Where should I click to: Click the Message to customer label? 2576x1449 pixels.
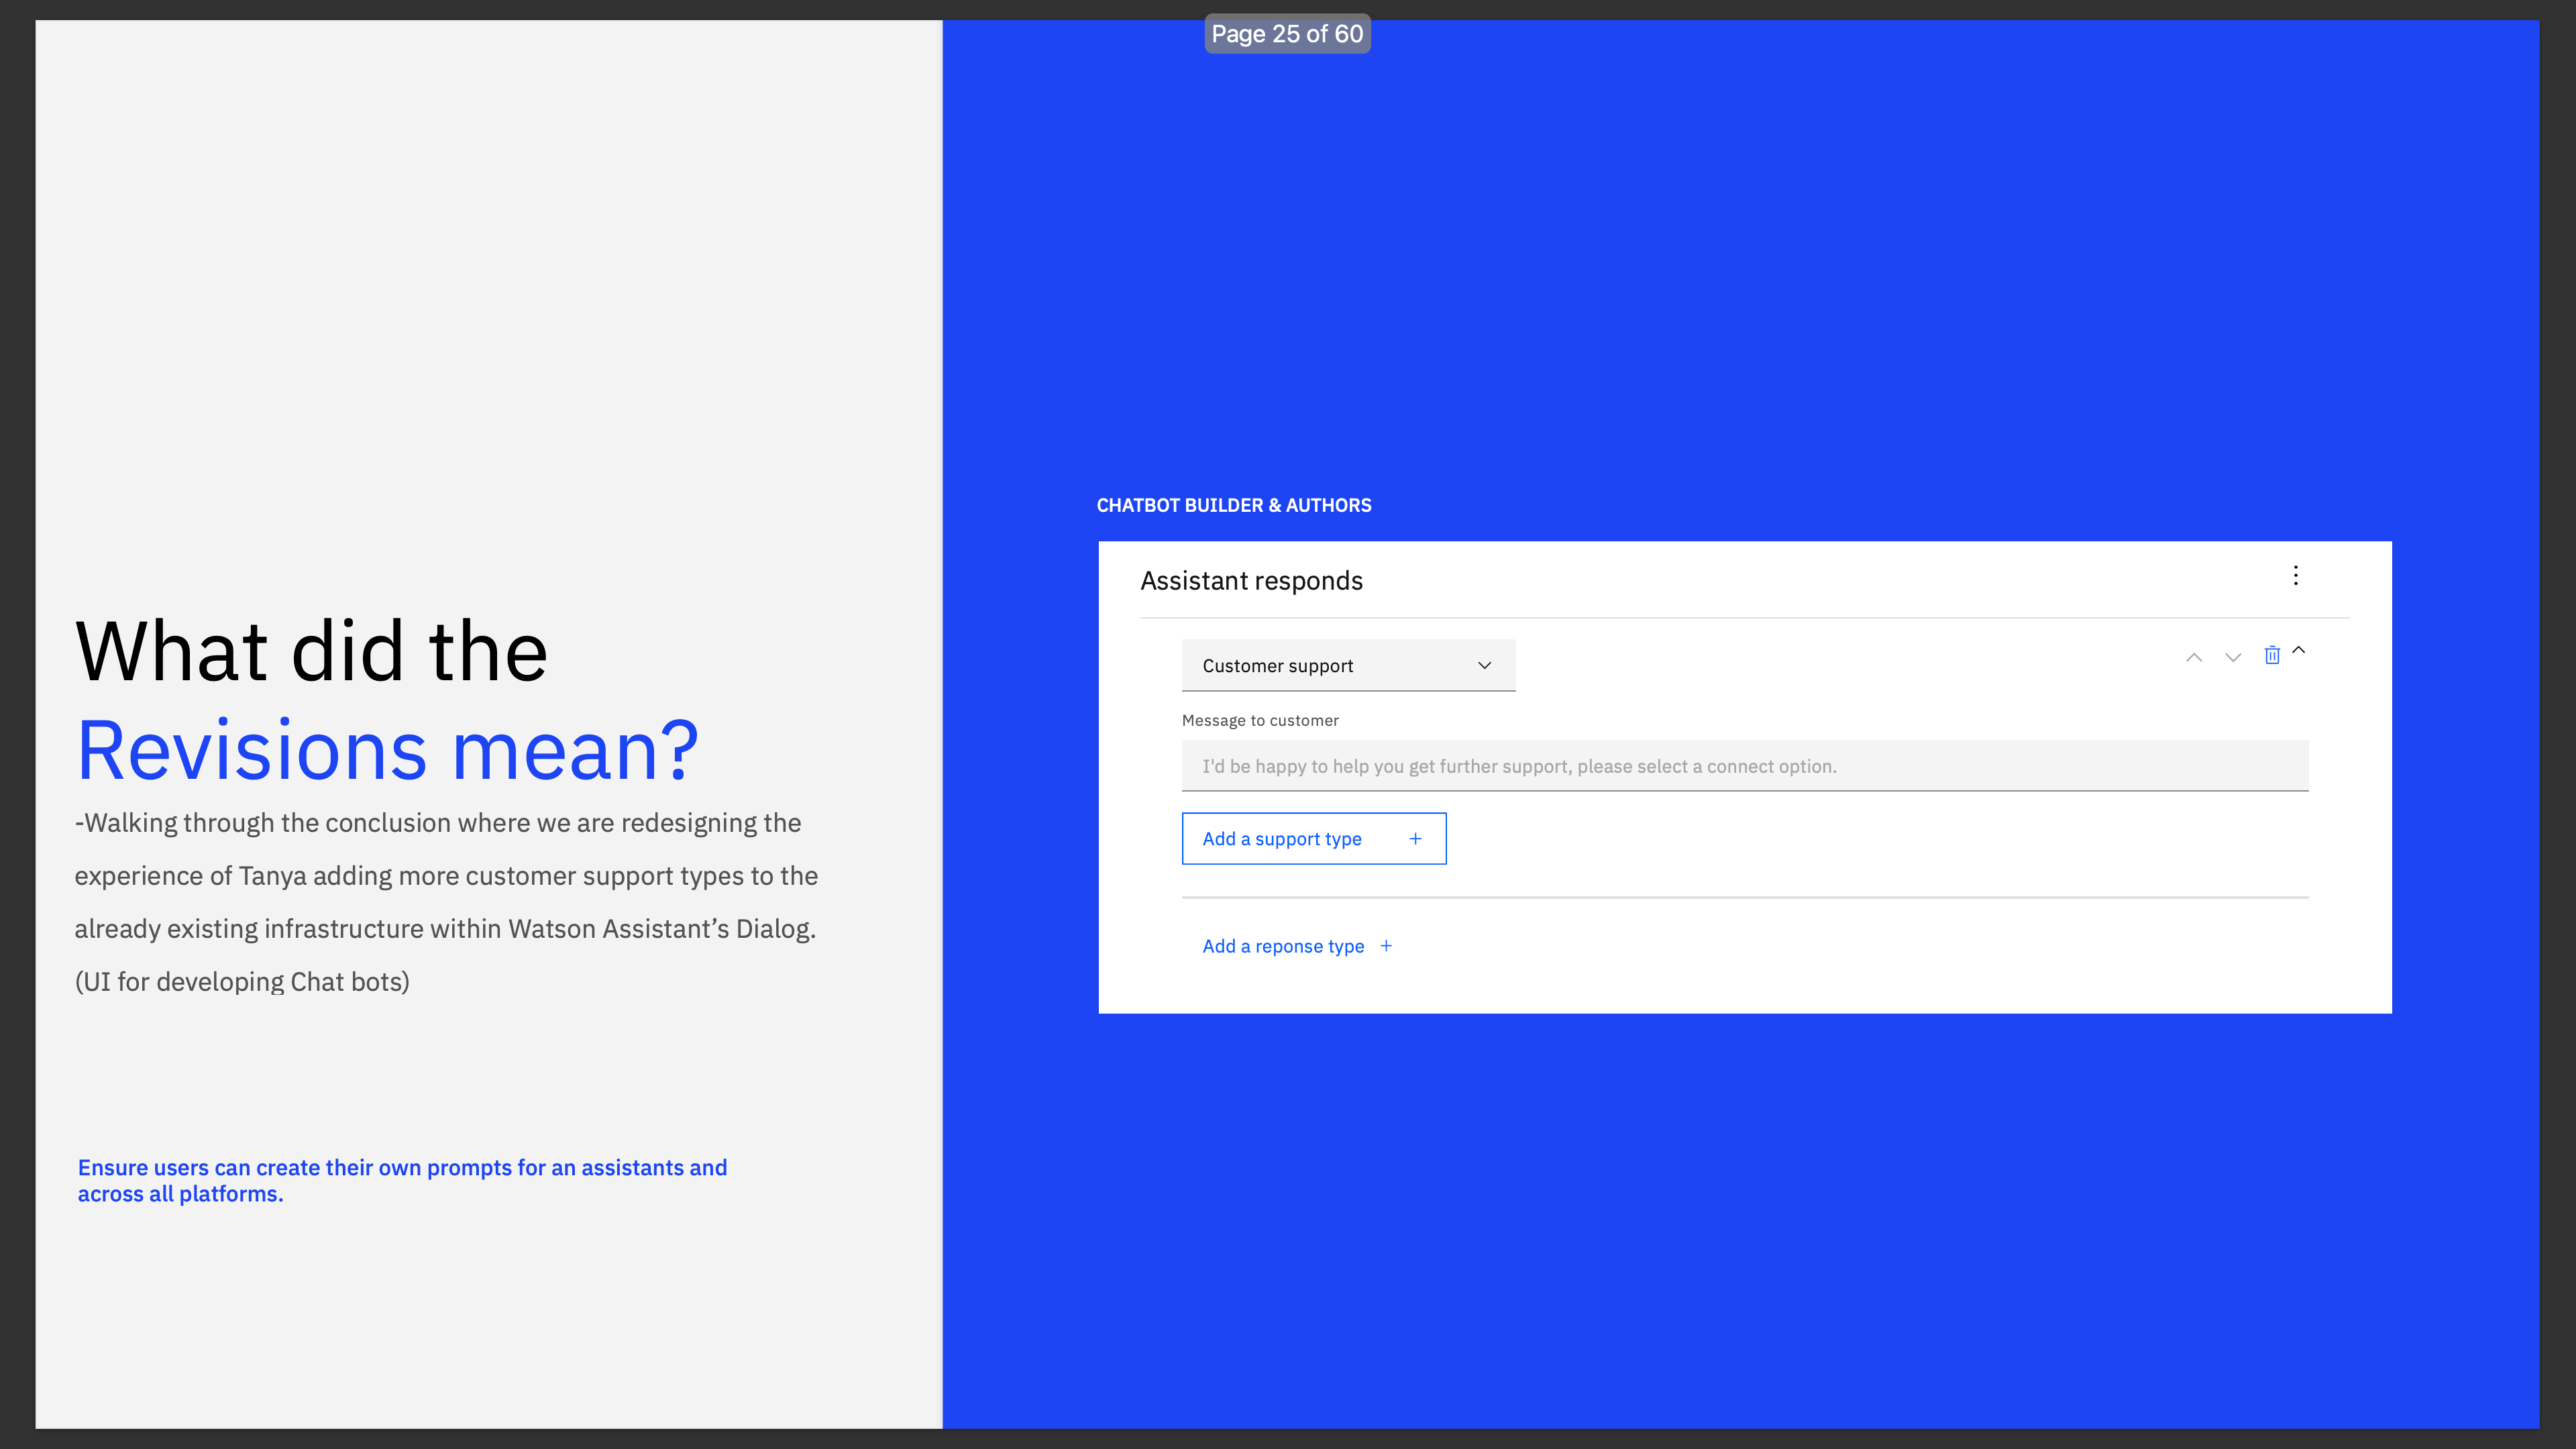pos(1260,721)
